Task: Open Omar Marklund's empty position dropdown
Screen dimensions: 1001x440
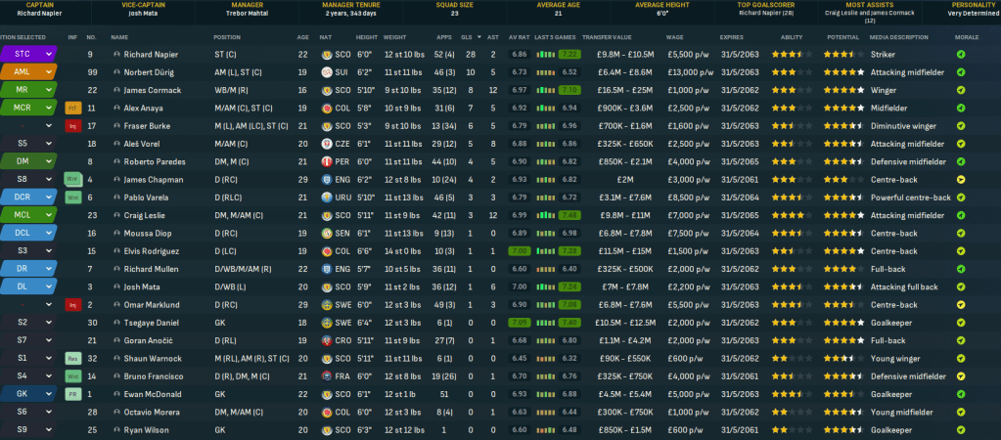Action: point(49,304)
